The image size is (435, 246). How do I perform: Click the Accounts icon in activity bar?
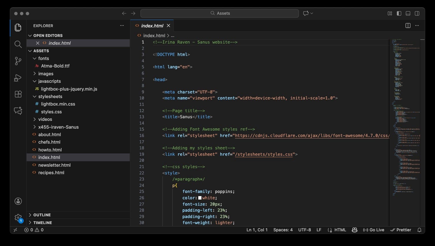point(18,201)
